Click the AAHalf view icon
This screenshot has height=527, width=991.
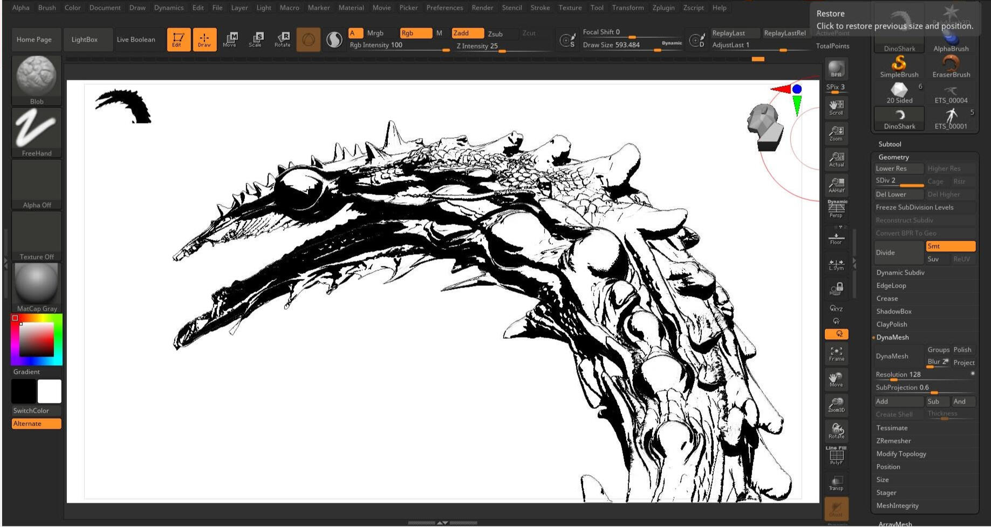pyautogui.click(x=836, y=185)
